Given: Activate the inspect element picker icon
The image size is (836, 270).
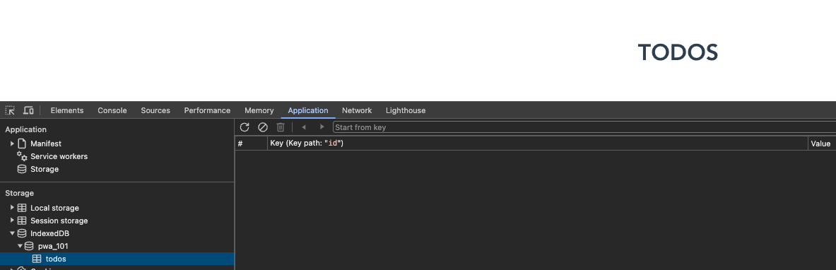Looking at the screenshot, I should pos(10,110).
